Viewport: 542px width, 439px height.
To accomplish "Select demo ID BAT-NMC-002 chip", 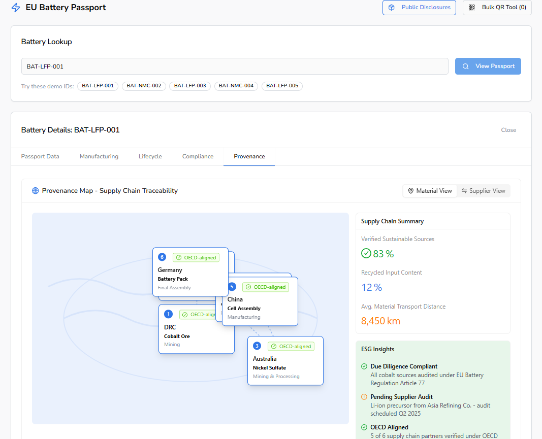I will click(144, 86).
